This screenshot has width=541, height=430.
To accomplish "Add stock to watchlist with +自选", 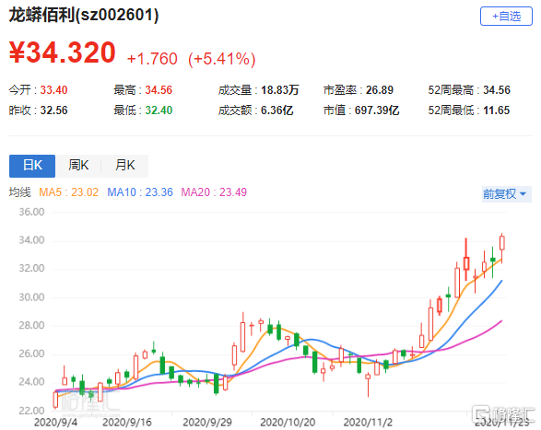I will 506,17.
